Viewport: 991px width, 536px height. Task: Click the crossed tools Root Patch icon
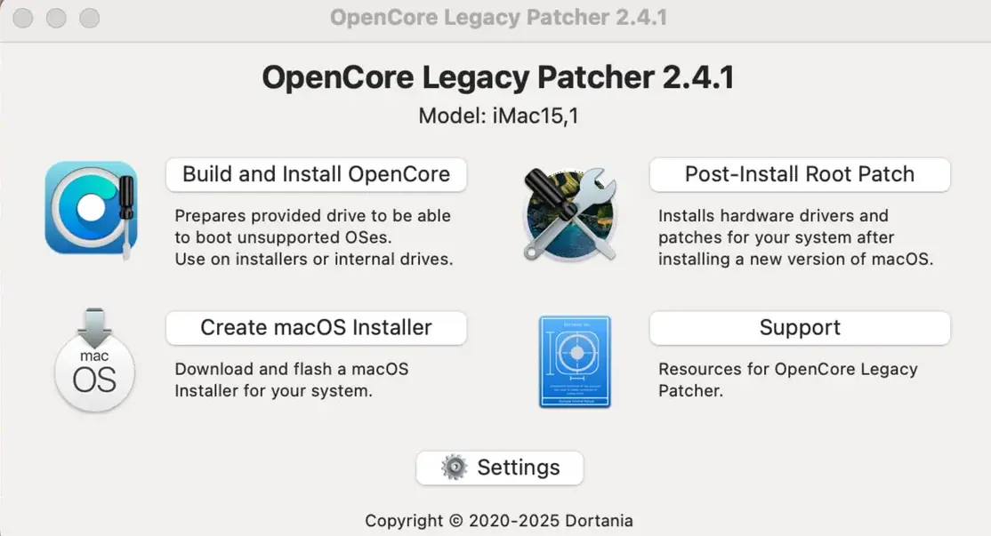[x=570, y=214]
